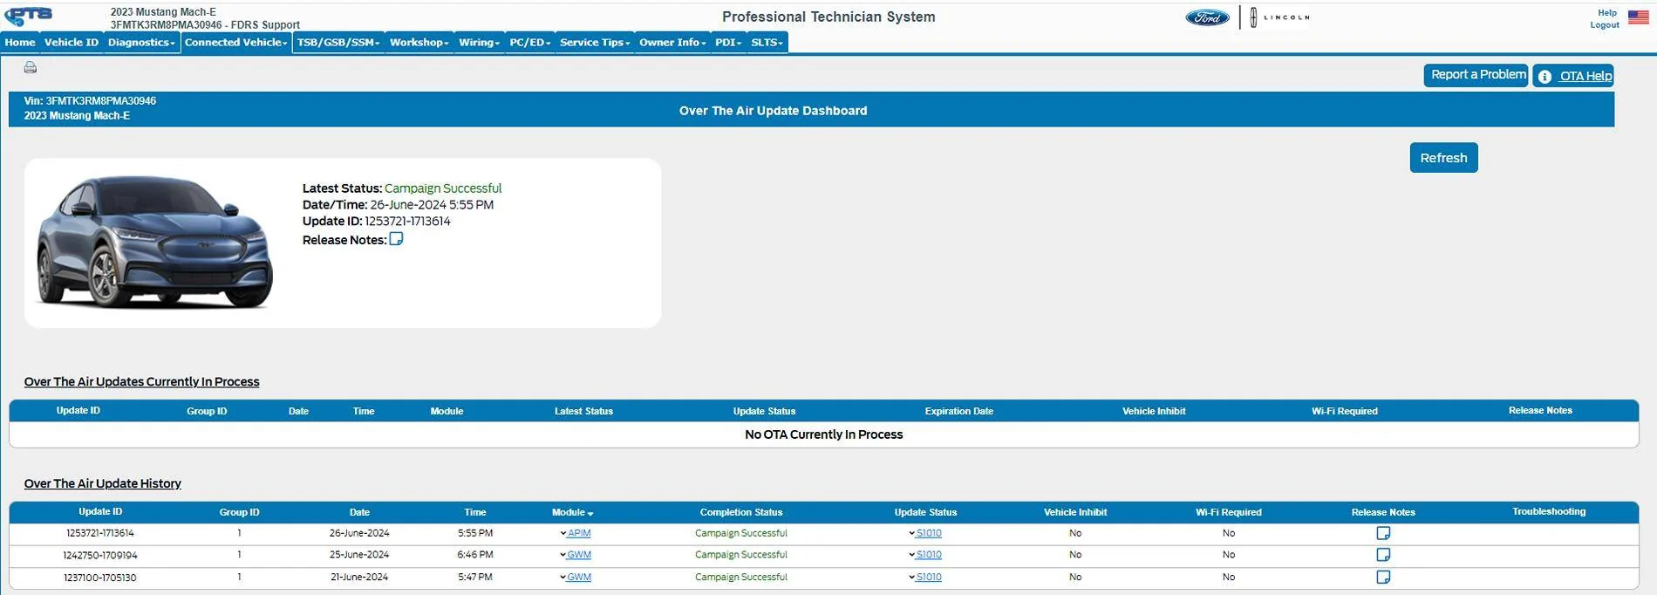Click Report a Problem button

point(1476,75)
